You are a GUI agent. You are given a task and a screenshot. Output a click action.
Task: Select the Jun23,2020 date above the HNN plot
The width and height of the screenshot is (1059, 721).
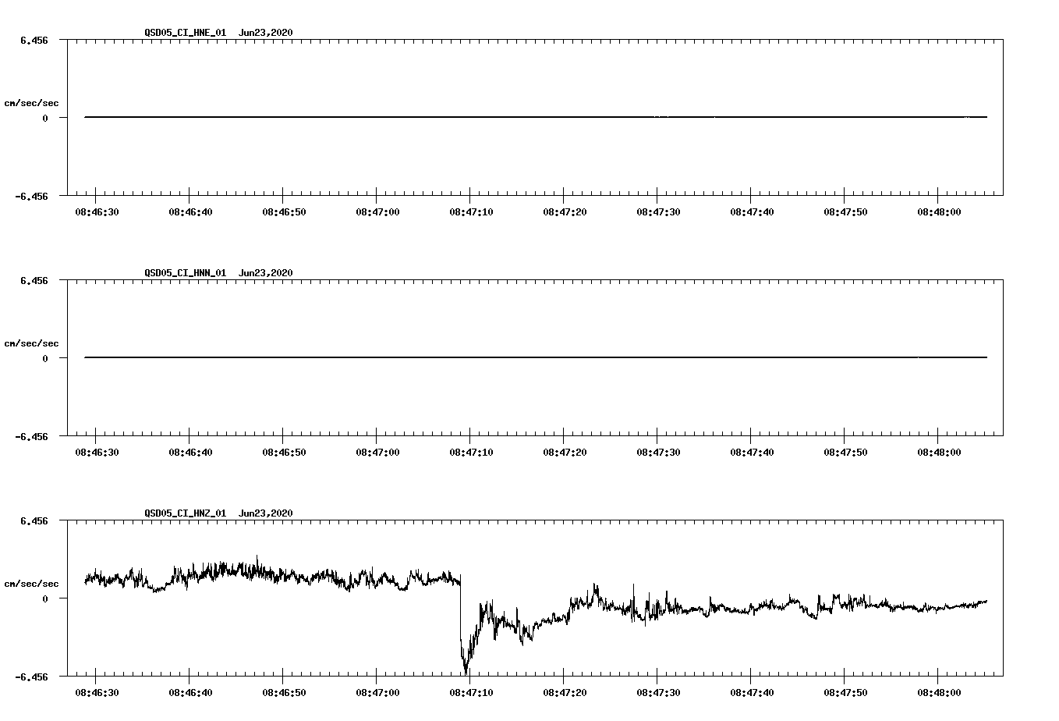266,273
